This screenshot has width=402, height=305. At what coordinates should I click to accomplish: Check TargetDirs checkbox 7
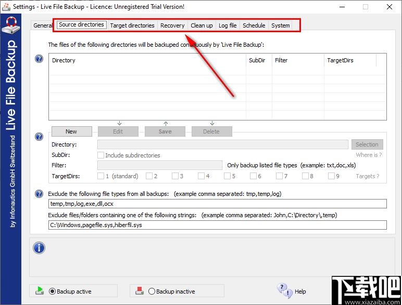[279, 176]
